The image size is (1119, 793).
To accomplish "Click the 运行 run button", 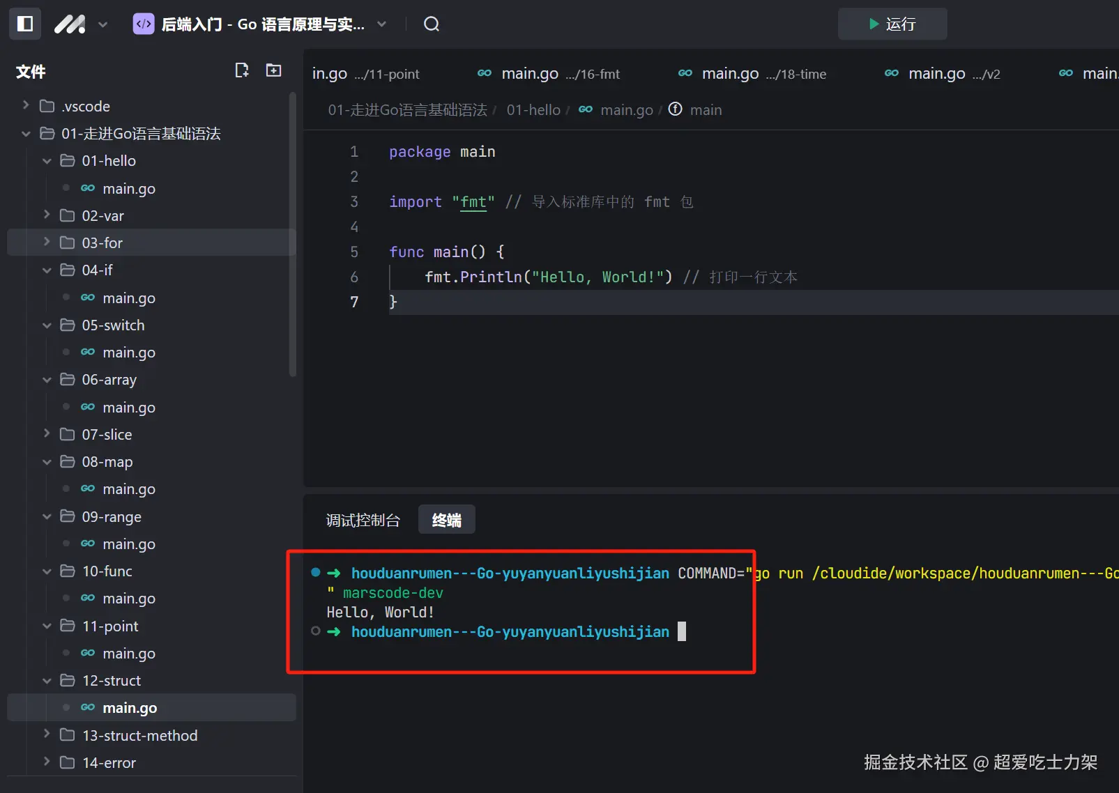I will pos(892,24).
